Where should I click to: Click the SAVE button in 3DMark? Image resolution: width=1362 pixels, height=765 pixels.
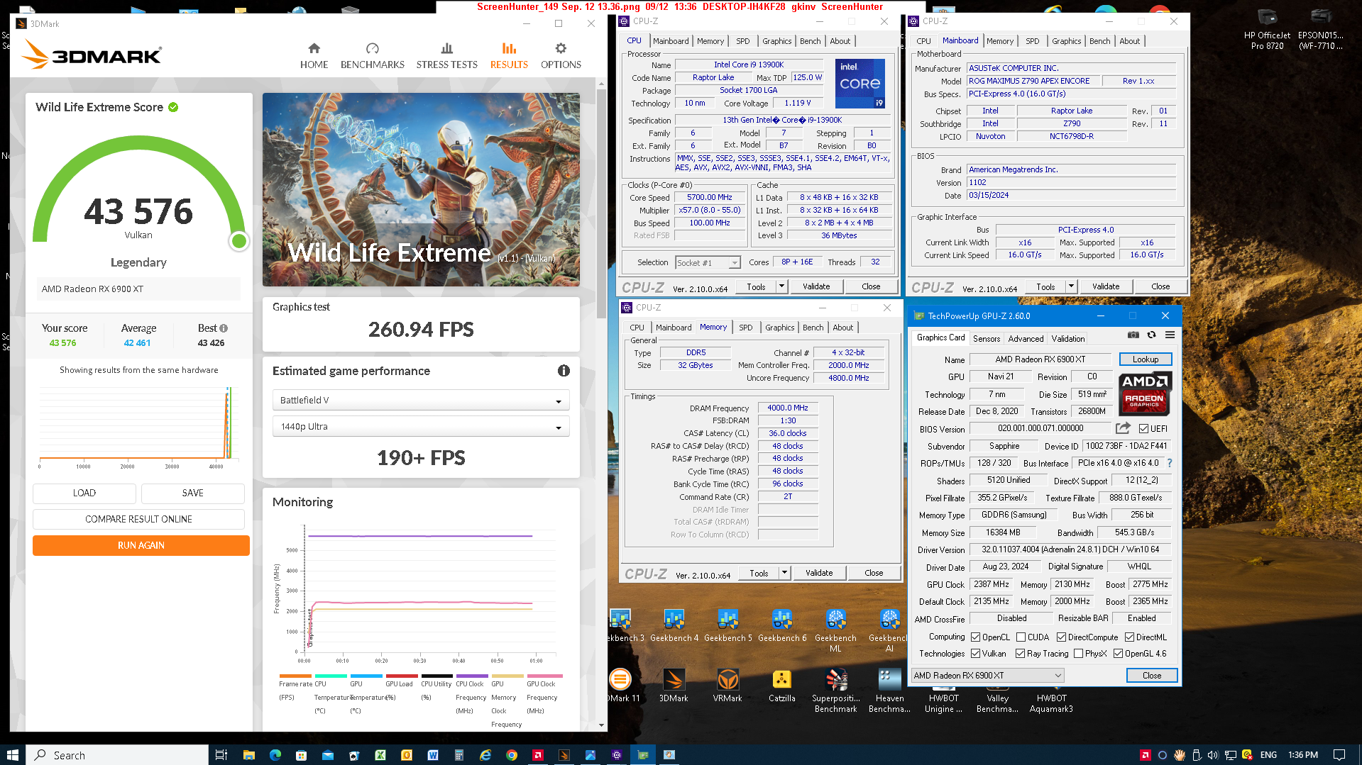point(192,493)
